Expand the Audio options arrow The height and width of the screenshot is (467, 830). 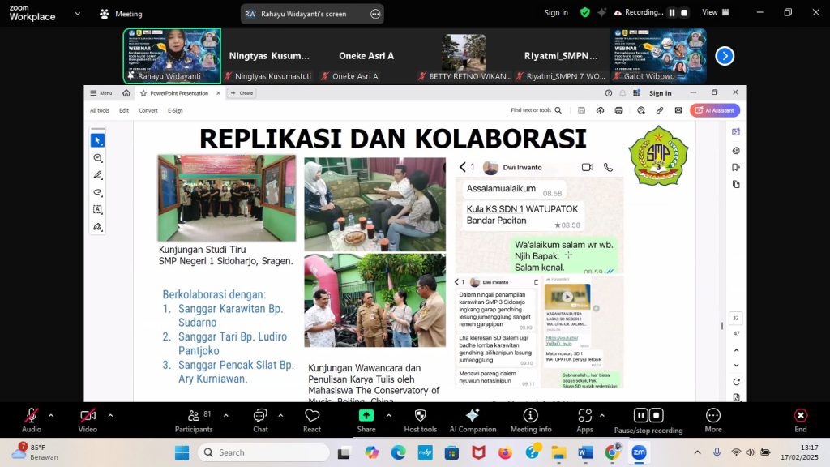click(51, 415)
